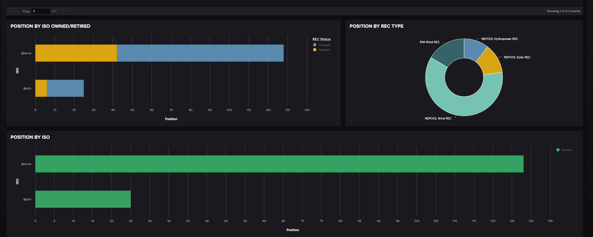Select the @pjm Retired yellow bar segment
This screenshot has width=593, height=237.
point(41,88)
